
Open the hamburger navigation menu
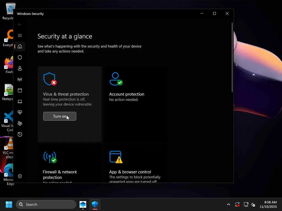[20, 35]
